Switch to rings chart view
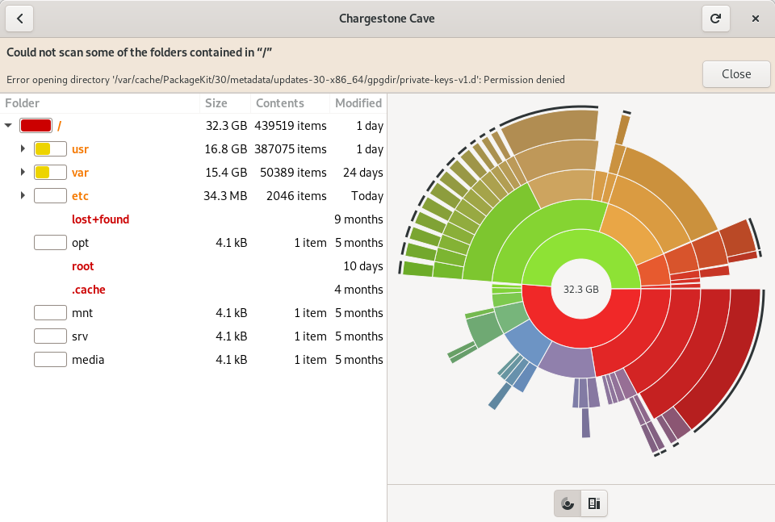Screen dimensions: 775x522 568,503
